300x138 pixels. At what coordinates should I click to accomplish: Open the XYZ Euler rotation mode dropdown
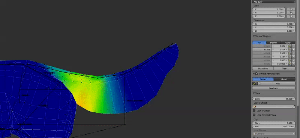pos(274,2)
